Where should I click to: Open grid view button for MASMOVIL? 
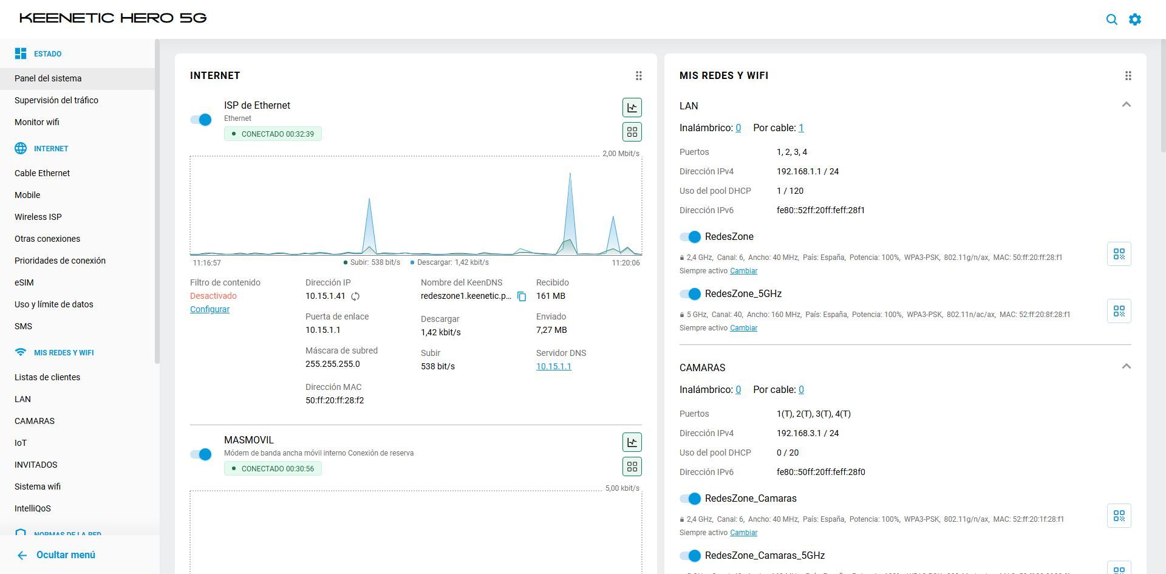(632, 466)
